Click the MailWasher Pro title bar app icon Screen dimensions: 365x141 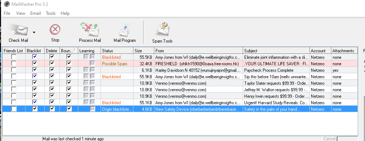7,4
